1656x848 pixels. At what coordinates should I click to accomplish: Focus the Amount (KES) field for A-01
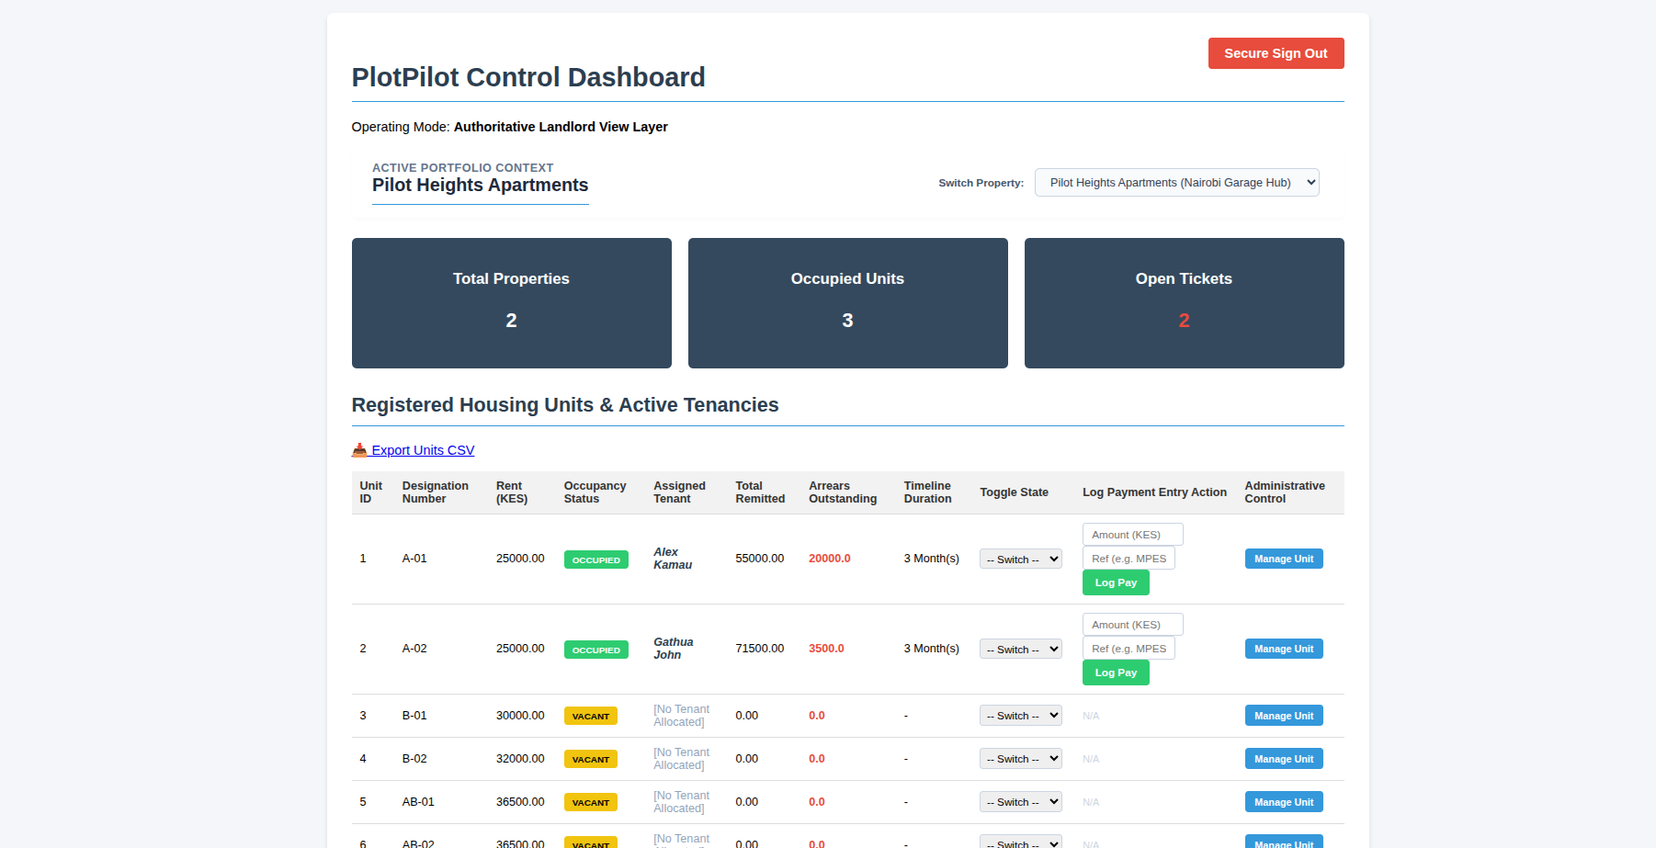(1132, 535)
